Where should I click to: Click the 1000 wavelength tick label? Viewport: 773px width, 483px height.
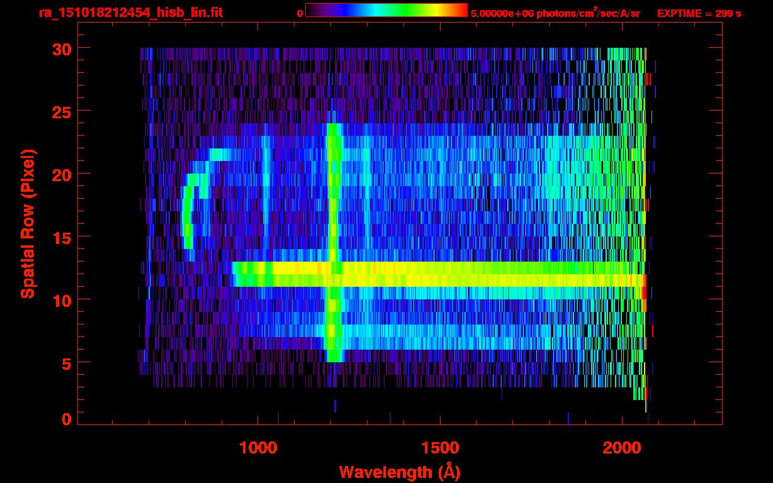tap(257, 448)
